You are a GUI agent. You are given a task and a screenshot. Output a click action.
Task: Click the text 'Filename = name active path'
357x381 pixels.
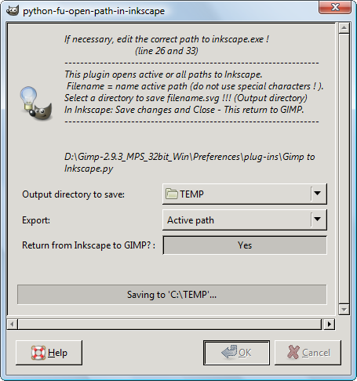tap(127, 86)
